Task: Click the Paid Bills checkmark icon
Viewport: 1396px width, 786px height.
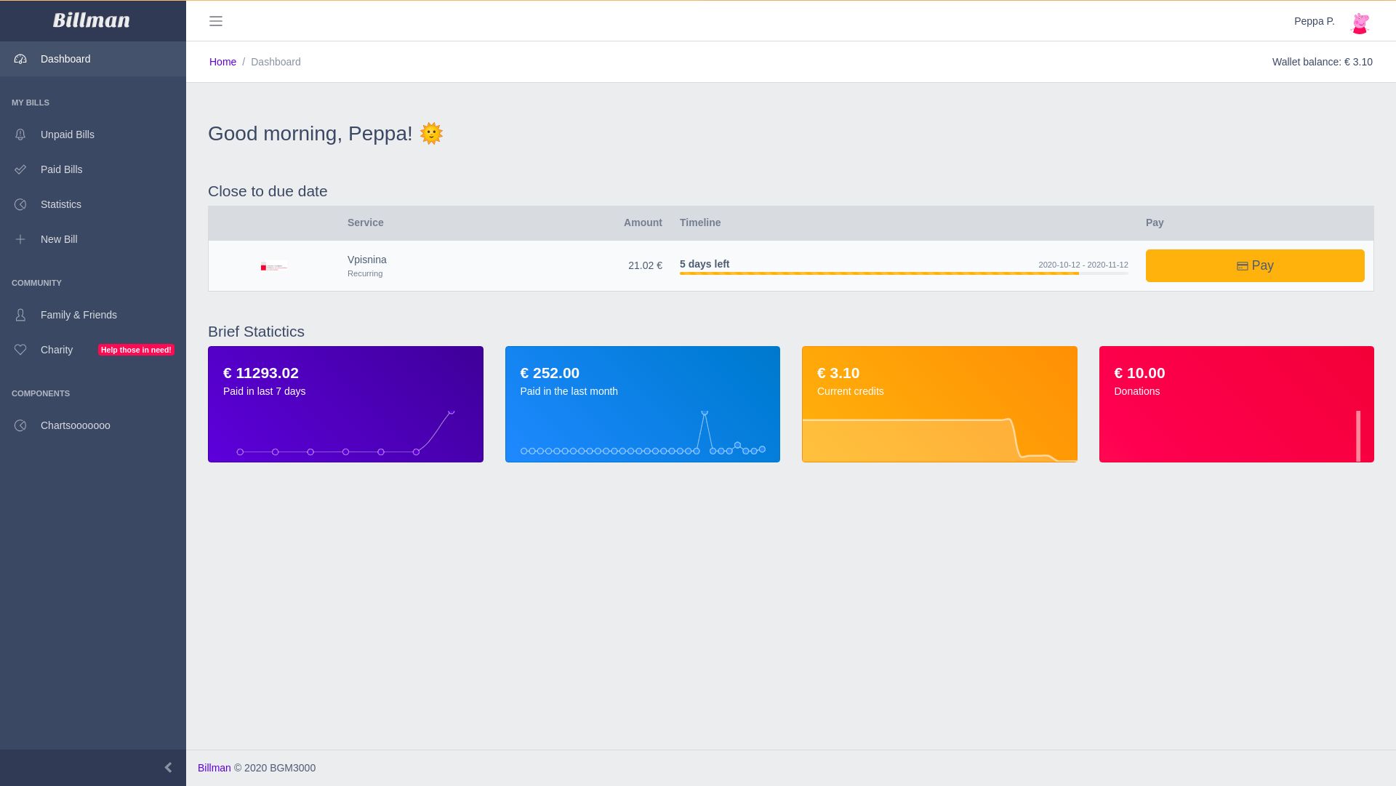Action: click(20, 169)
